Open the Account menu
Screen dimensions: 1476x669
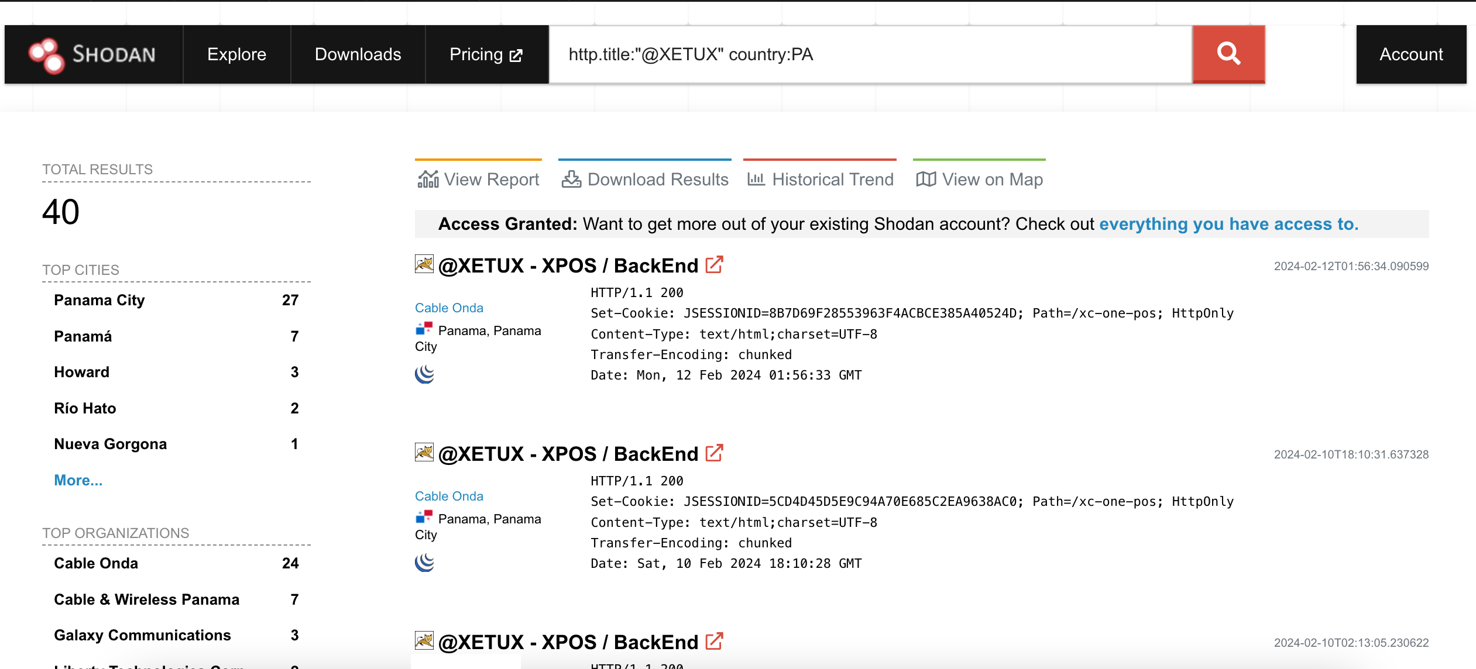[x=1412, y=54]
